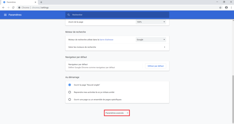This screenshot has height=124, width=234.
Task: Close the Paramètres tab
Action: [x=35, y=2]
